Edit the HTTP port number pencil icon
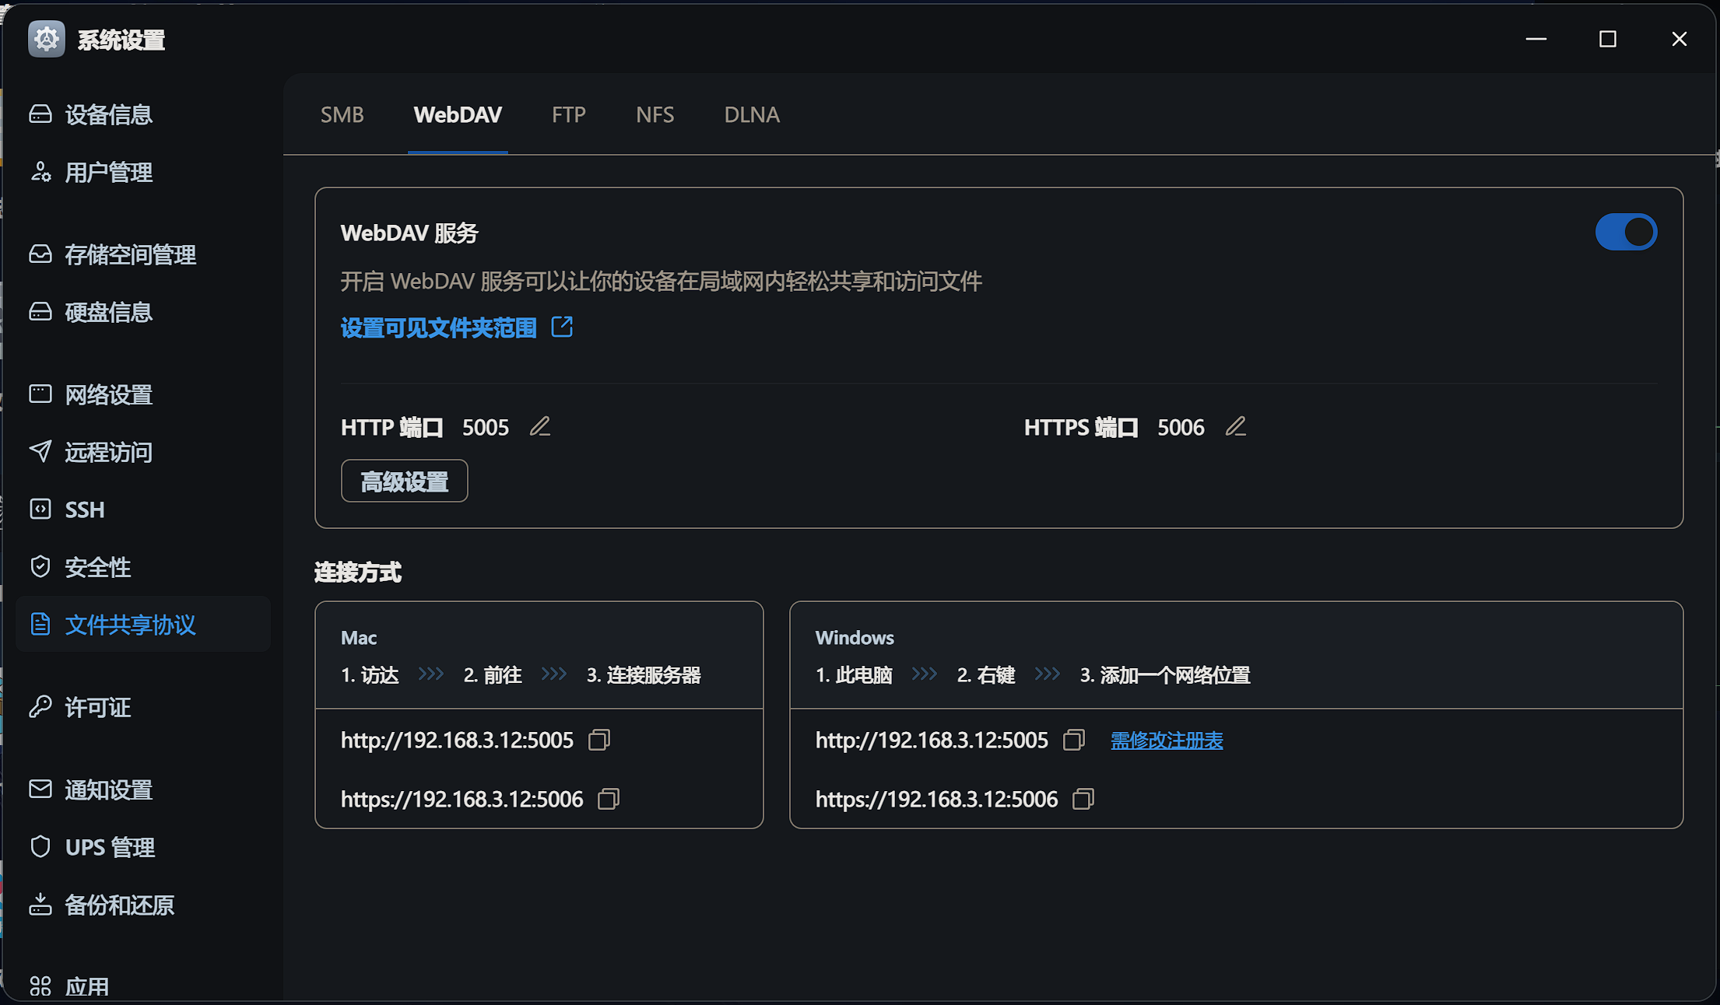The height and width of the screenshot is (1005, 1720). coord(540,426)
